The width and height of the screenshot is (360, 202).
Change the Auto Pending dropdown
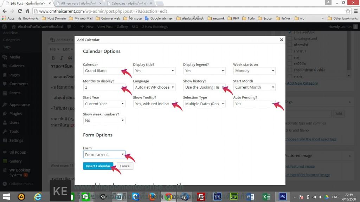(254, 104)
